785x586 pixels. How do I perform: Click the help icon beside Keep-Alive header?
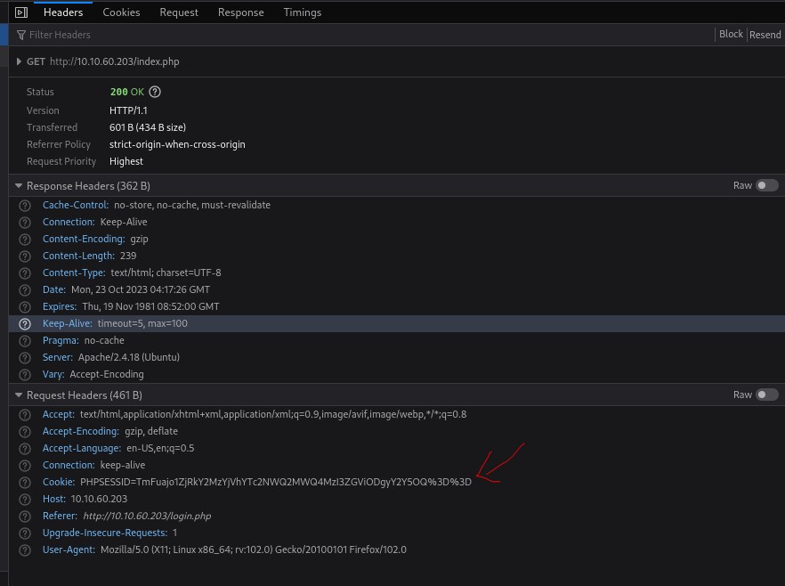tap(25, 324)
